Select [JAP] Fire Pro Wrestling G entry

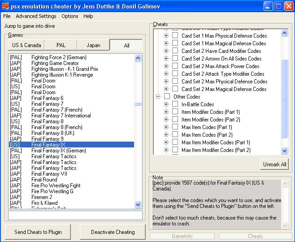coord(71,191)
